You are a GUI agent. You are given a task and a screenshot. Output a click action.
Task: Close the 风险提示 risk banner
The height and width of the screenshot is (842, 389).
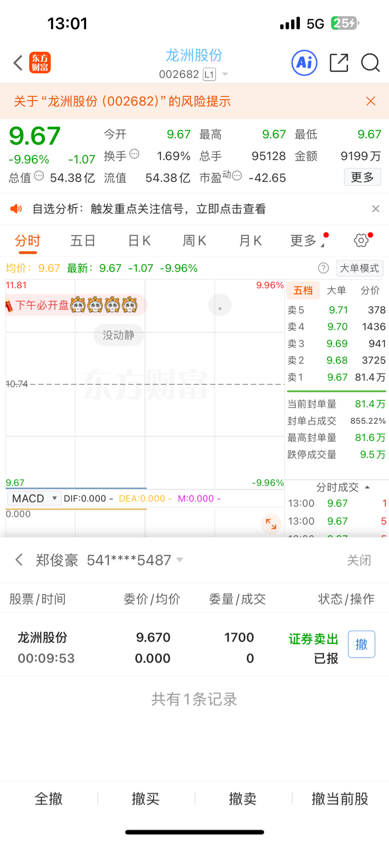pyautogui.click(x=371, y=101)
